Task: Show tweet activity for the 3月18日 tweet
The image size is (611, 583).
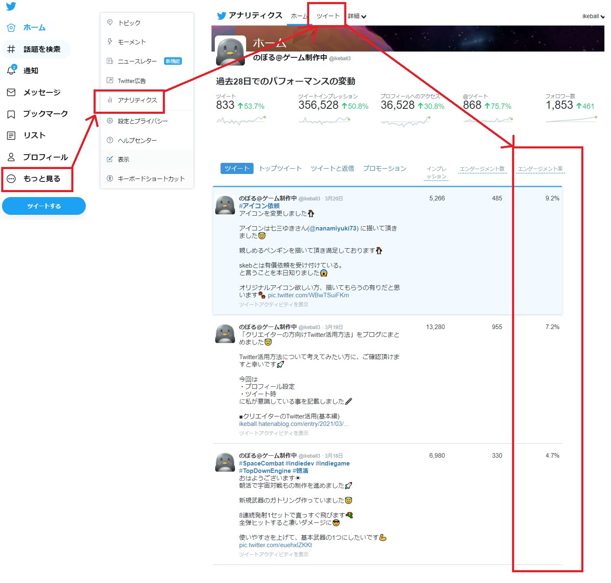Action: 274,554
